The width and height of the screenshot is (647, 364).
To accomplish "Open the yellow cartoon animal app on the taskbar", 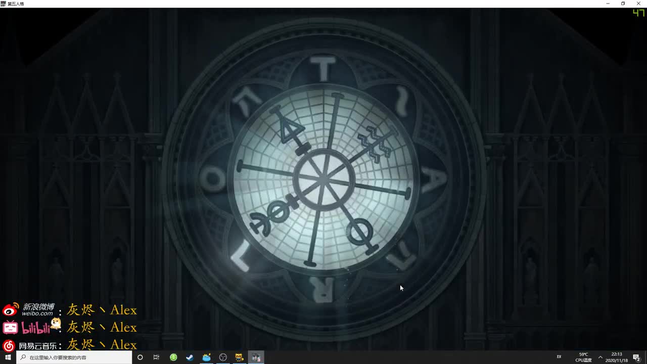I will 240,357.
